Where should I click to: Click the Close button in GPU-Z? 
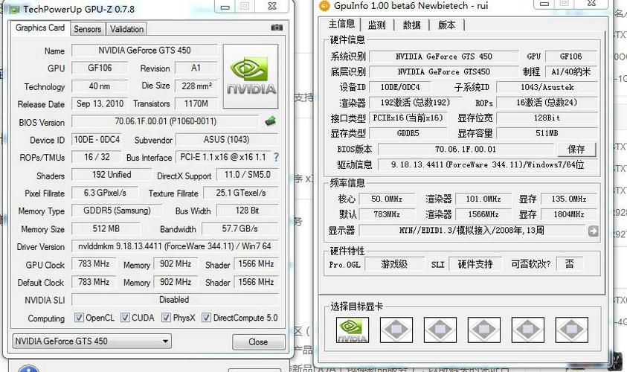pos(258,342)
